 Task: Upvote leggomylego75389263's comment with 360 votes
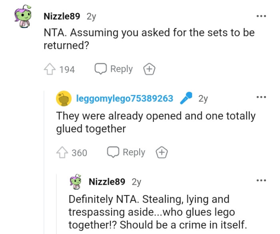pyautogui.click(x=62, y=152)
